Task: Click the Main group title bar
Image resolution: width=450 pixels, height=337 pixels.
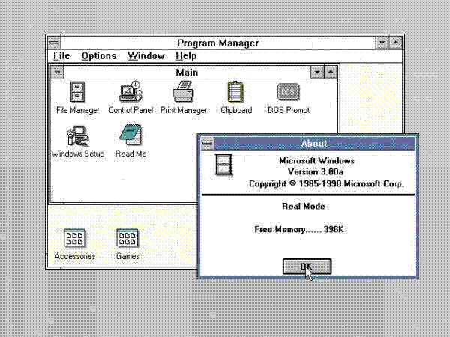Action: [187, 72]
